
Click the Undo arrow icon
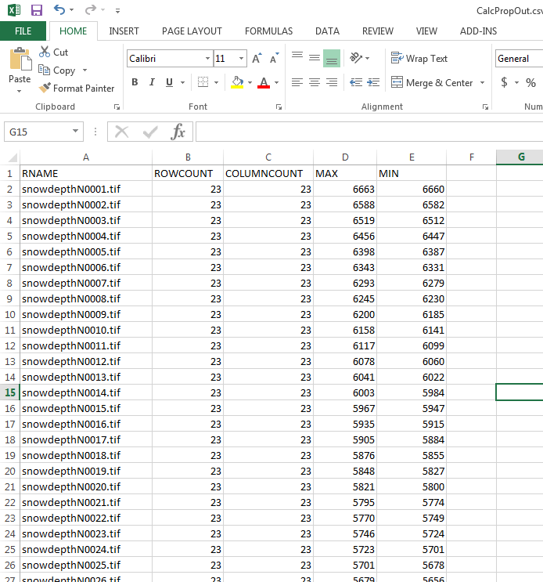(x=59, y=9)
